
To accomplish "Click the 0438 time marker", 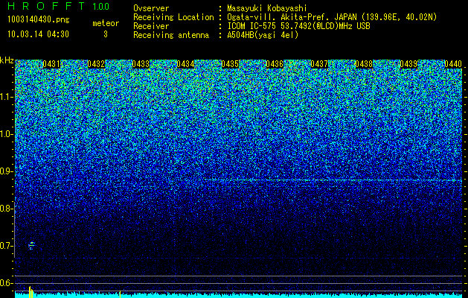I will pyautogui.click(x=364, y=64).
